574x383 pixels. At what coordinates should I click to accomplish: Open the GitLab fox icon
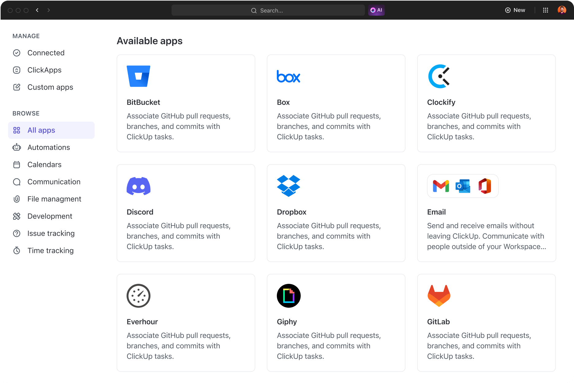pos(439,295)
